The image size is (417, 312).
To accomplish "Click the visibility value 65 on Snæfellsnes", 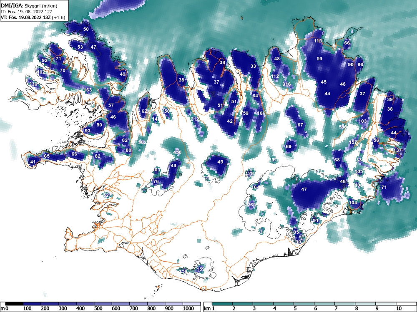I will [x=47, y=156].
